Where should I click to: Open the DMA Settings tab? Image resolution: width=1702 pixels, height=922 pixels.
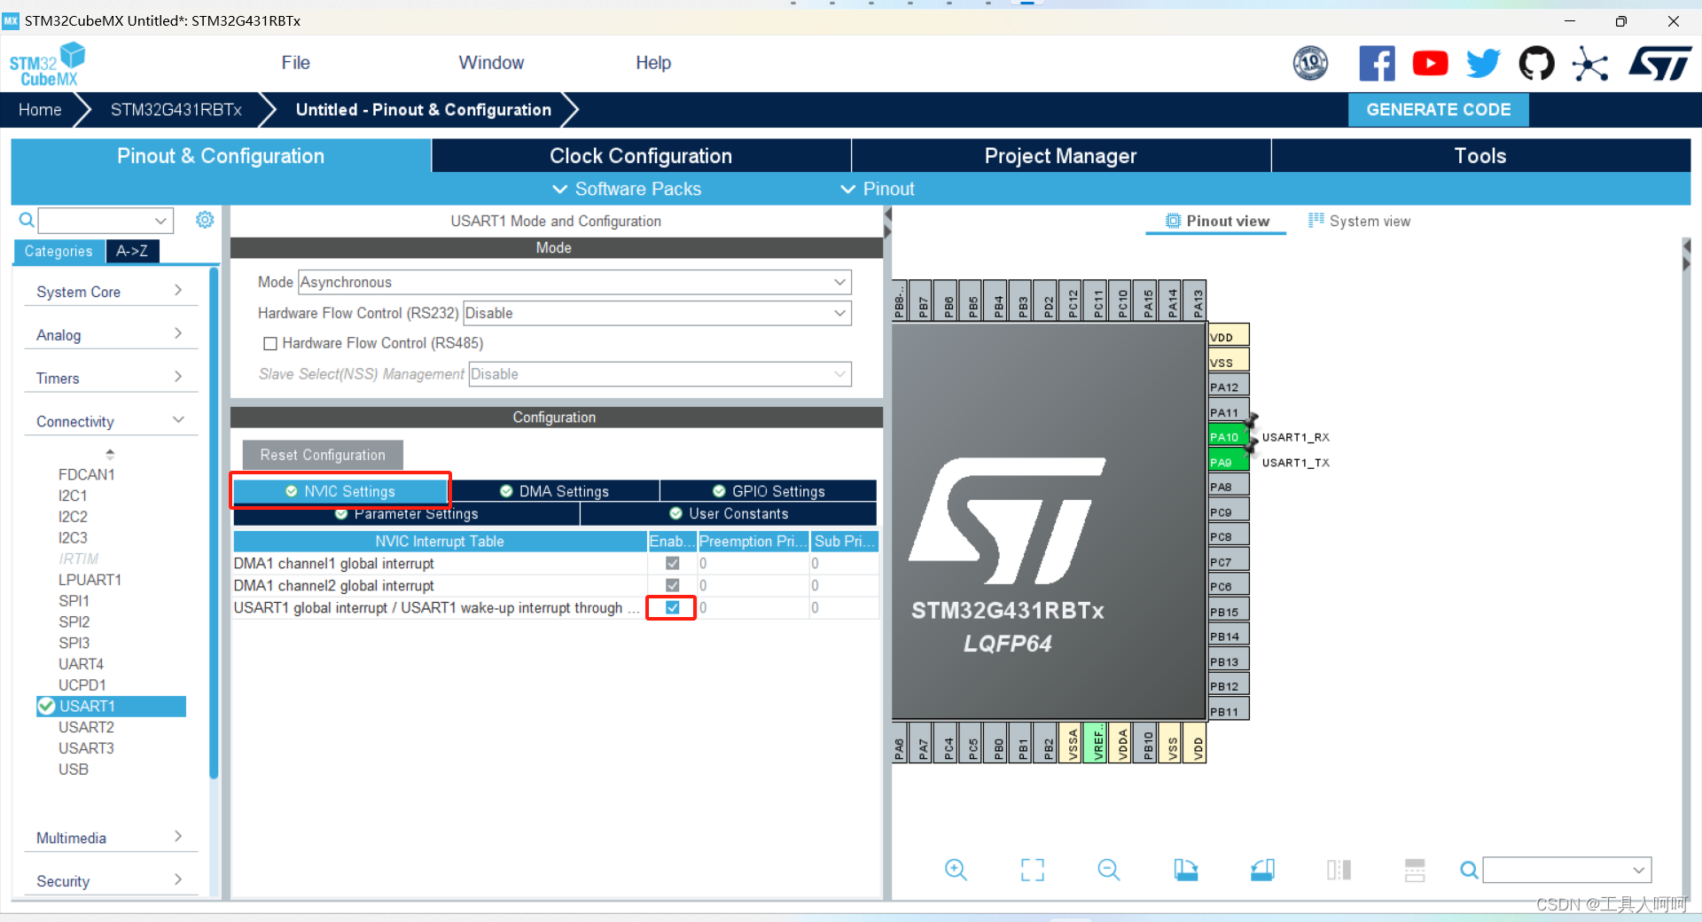point(555,491)
